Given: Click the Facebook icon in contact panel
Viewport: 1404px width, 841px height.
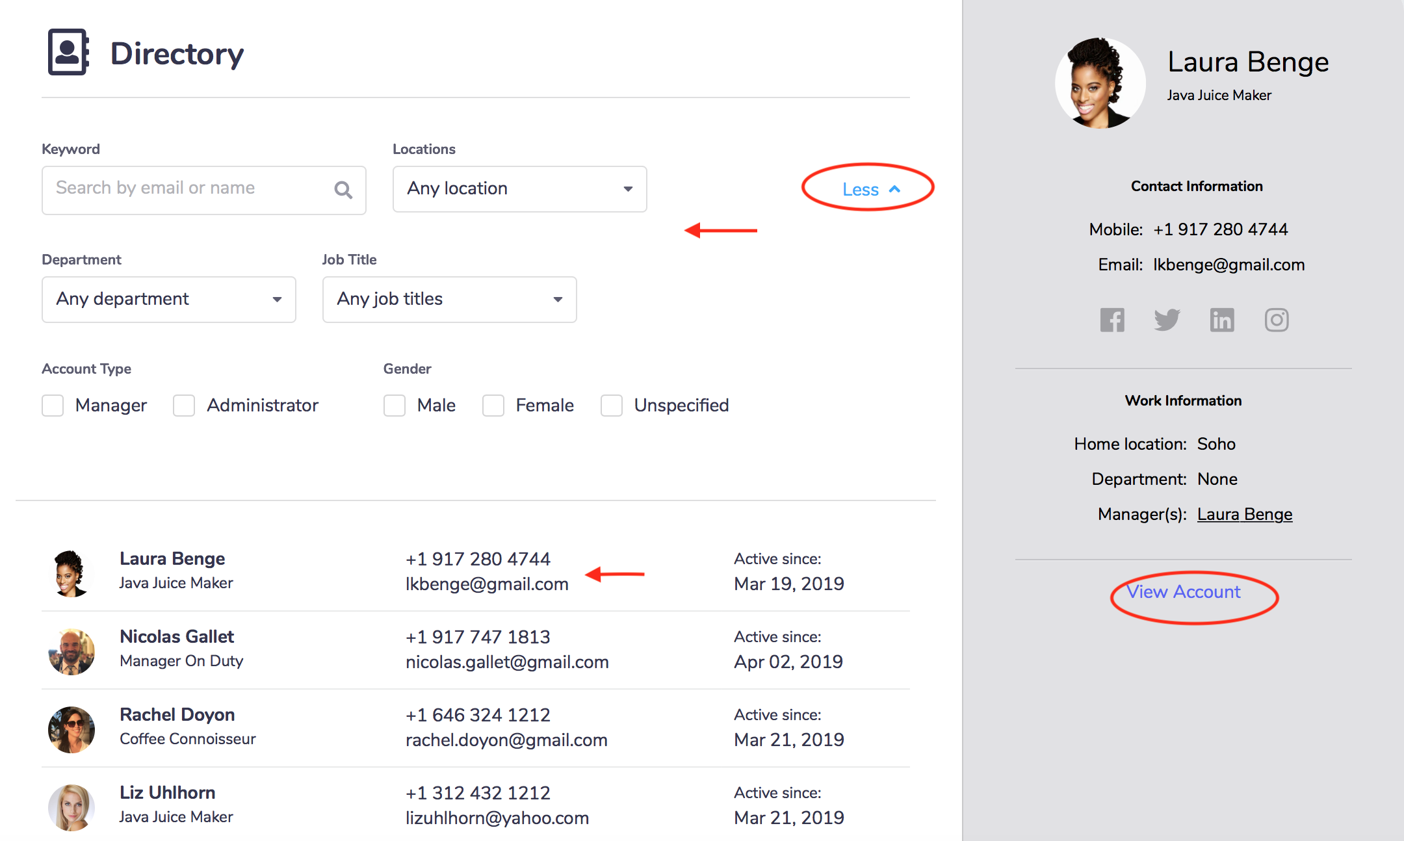Looking at the screenshot, I should [1112, 320].
